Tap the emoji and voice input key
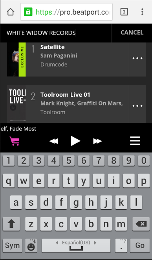 [31, 245]
